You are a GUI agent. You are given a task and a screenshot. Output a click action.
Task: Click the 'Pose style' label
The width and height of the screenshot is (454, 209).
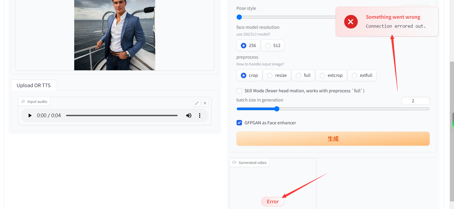click(x=246, y=8)
